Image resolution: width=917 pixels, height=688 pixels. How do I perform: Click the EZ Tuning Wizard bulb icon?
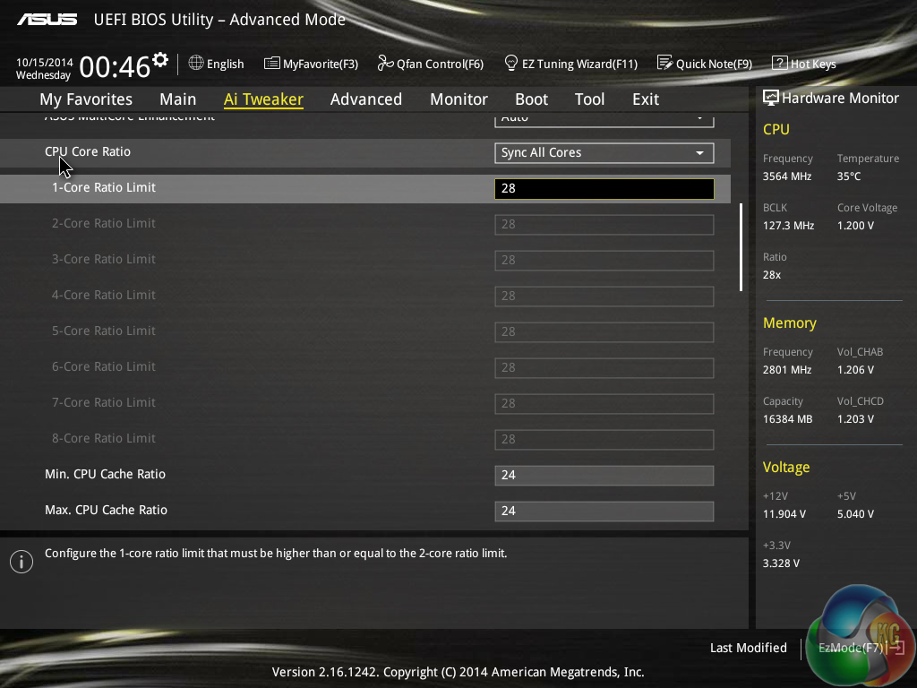[510, 63]
